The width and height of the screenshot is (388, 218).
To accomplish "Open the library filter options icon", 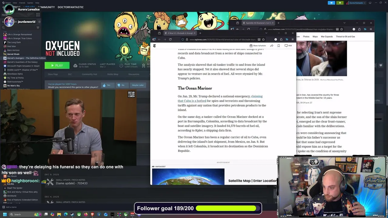I will pos(38,28).
